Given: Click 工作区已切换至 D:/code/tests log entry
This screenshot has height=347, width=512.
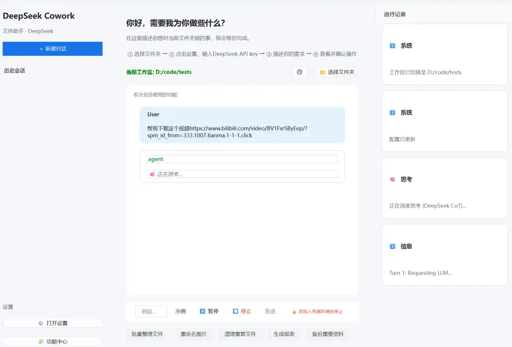Looking at the screenshot, I should click(425, 73).
